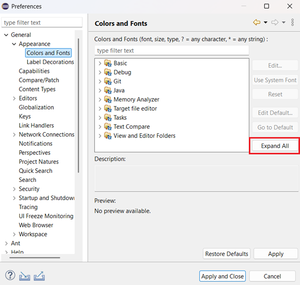Expand the Ant preferences node

(6, 244)
